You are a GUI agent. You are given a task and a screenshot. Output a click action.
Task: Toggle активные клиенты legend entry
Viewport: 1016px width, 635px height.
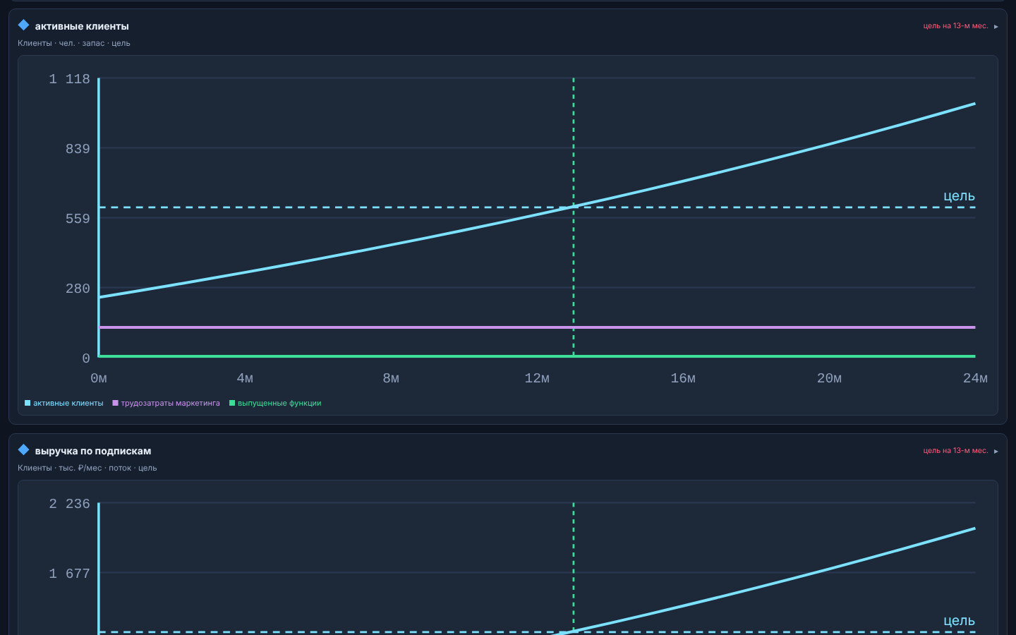click(64, 404)
